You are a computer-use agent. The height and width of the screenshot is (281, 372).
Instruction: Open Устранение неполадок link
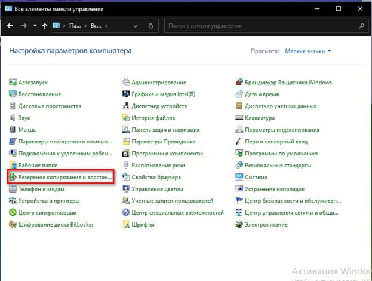(275, 189)
